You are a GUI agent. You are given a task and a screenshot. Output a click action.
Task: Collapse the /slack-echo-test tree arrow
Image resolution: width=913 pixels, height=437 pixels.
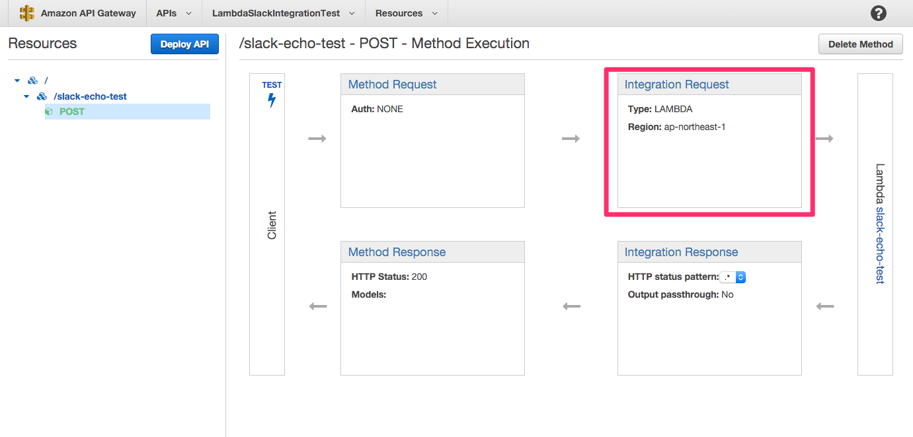[x=26, y=96]
